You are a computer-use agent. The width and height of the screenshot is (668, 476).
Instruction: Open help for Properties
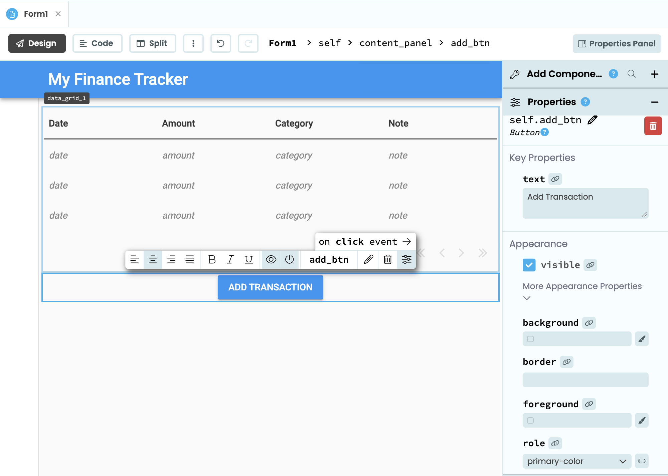click(x=585, y=102)
